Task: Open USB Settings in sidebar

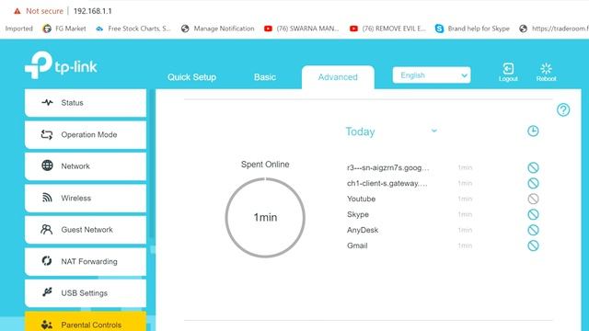Action: click(x=86, y=293)
